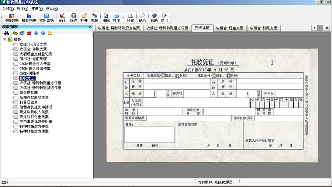The width and height of the screenshot is (332, 187).
Task: Click the binoculars search icon in template panel
Action: pos(6,33)
